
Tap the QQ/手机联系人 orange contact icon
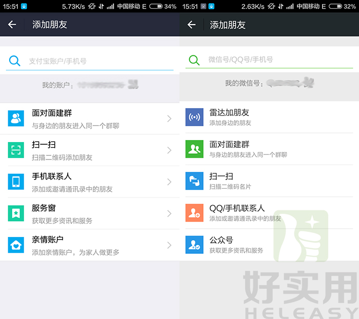coord(194,213)
